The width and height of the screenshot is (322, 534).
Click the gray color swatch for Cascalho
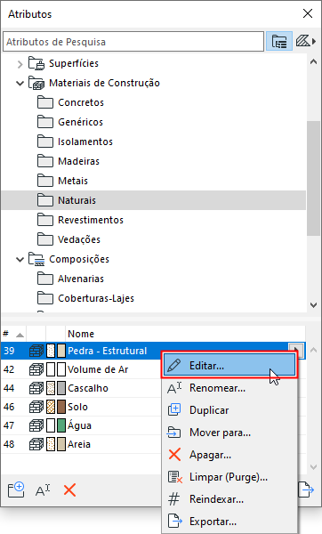click(61, 388)
